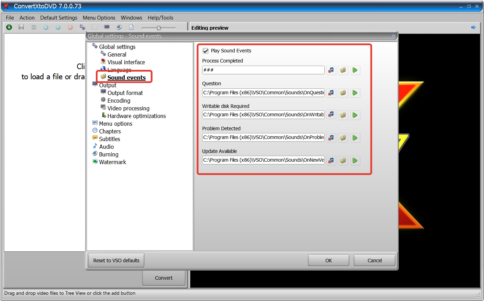The height and width of the screenshot is (301, 484).
Task: Clear the Process Completed sound file
Action: pos(331,70)
